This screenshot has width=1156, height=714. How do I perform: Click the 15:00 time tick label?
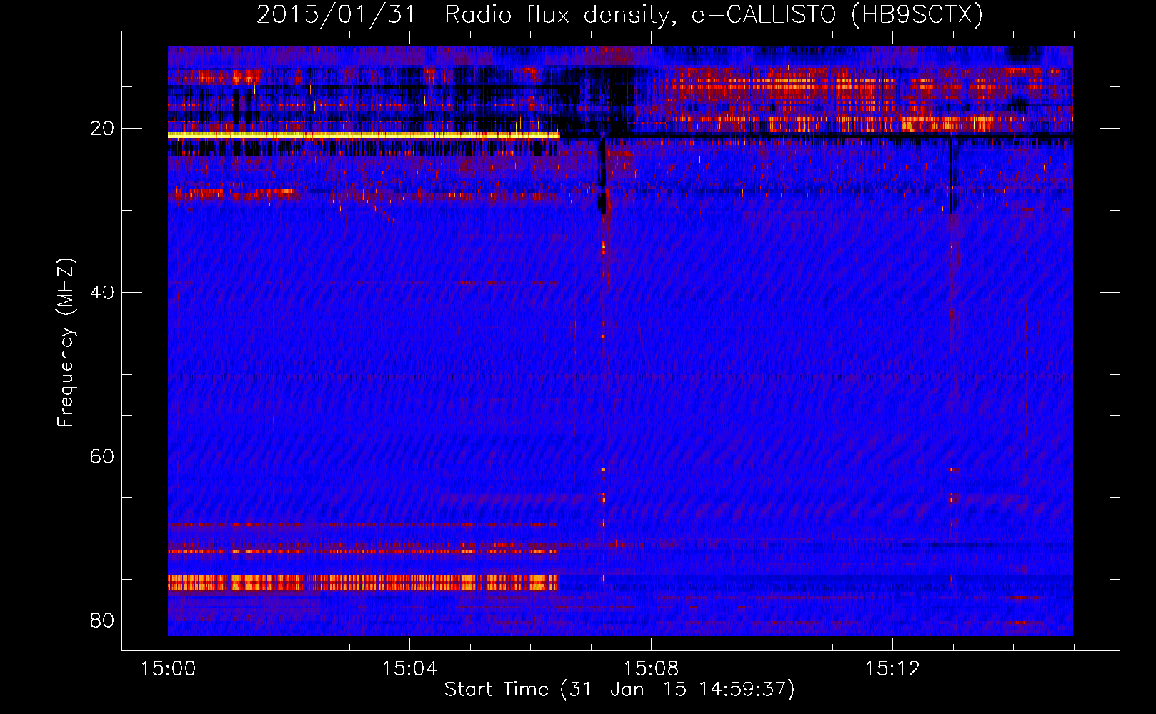coord(169,669)
